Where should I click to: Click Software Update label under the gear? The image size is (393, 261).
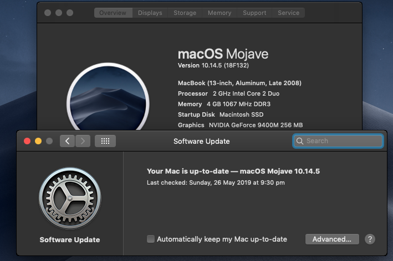click(x=70, y=240)
